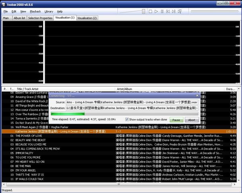This screenshot has height=193, width=242.
Task: Open the Help menu
Action: click(x=60, y=11)
